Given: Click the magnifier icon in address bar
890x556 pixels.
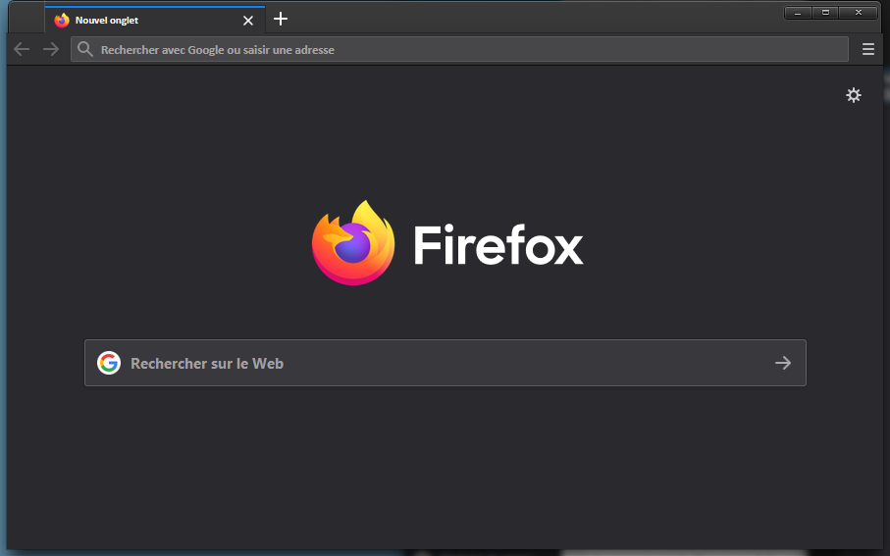Looking at the screenshot, I should coord(85,49).
